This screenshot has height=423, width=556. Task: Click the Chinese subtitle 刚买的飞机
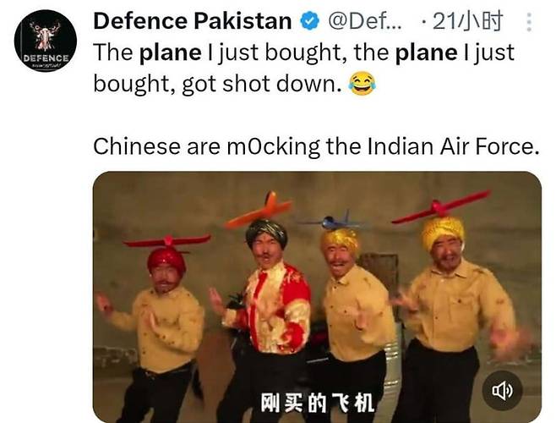(318, 403)
